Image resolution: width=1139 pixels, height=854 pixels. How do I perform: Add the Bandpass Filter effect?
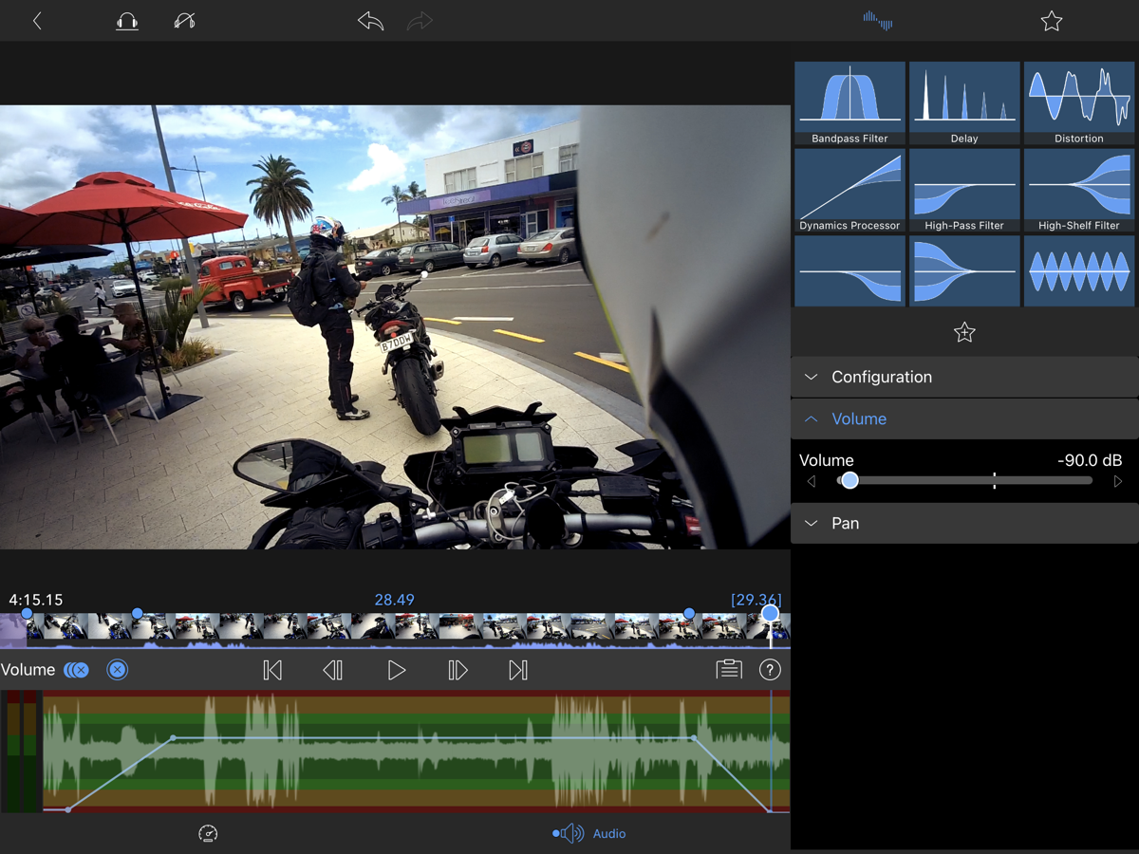pyautogui.click(x=850, y=103)
